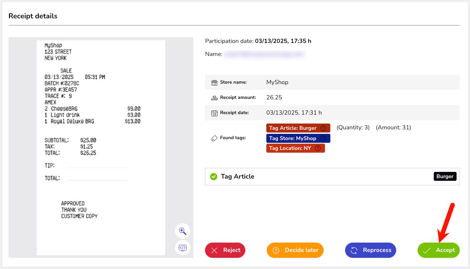
Task: Choose the orange Decide later button
Action: (295, 250)
